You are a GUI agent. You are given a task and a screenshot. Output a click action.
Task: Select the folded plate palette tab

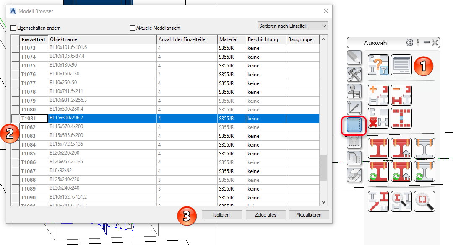(354, 158)
